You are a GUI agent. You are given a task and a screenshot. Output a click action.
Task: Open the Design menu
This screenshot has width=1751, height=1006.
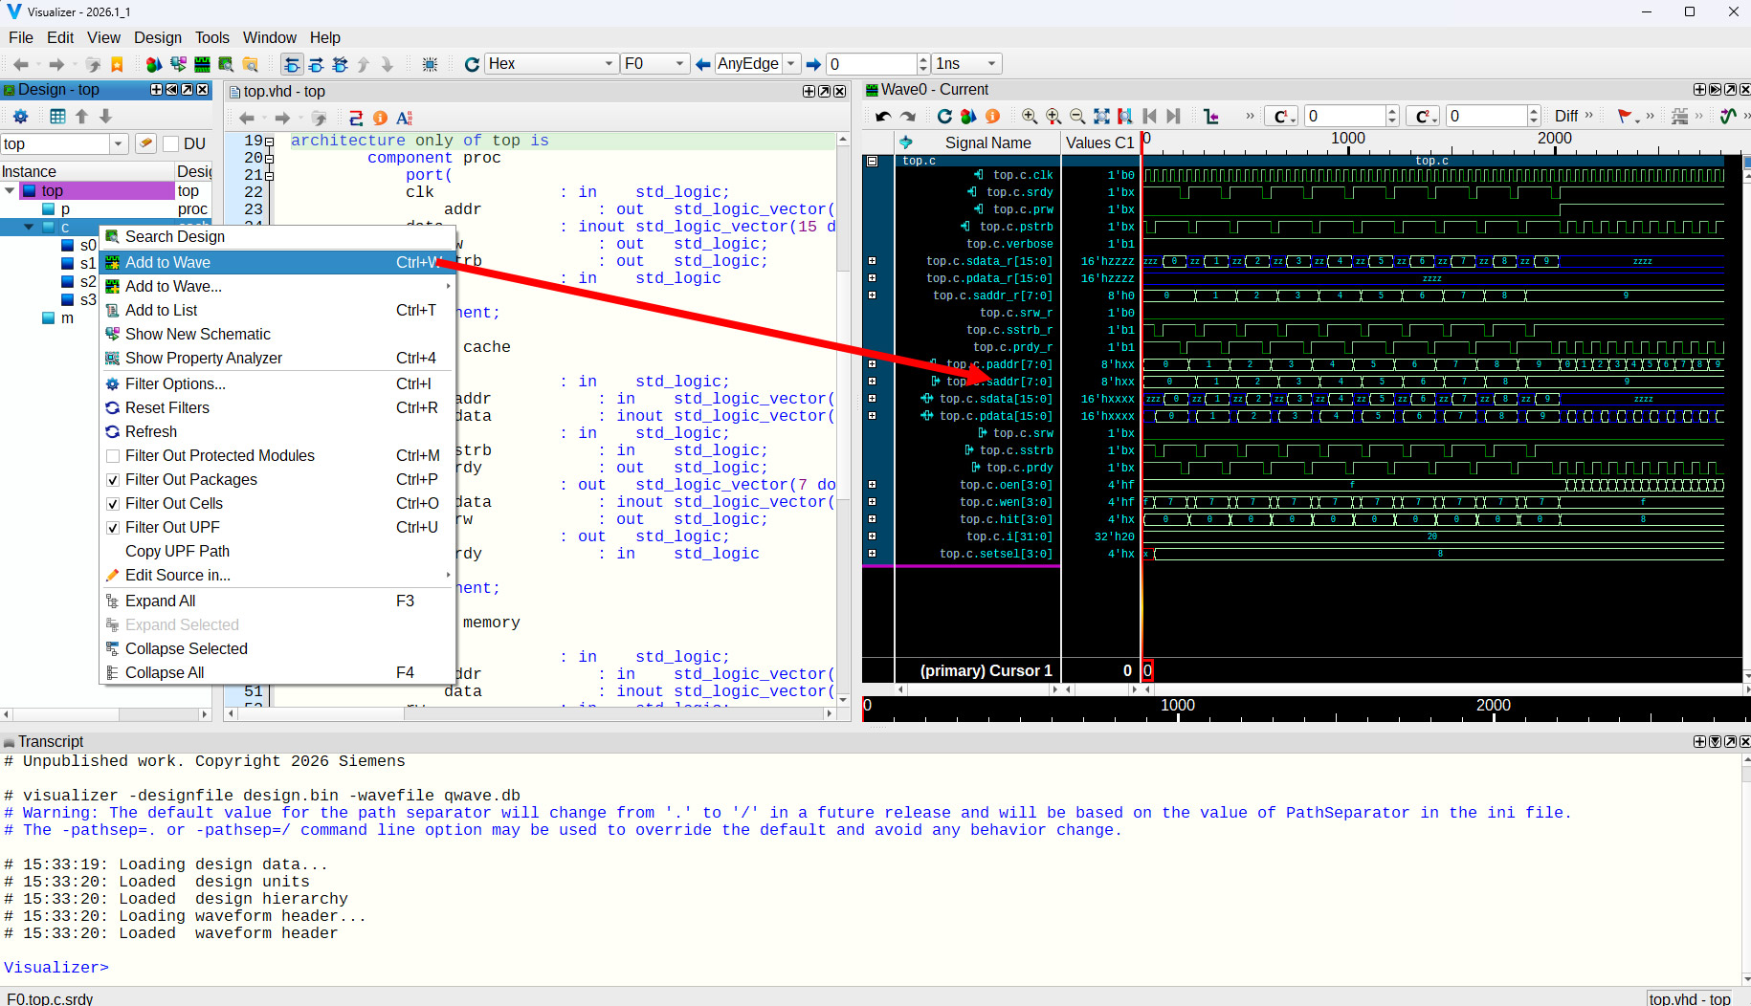(x=158, y=37)
